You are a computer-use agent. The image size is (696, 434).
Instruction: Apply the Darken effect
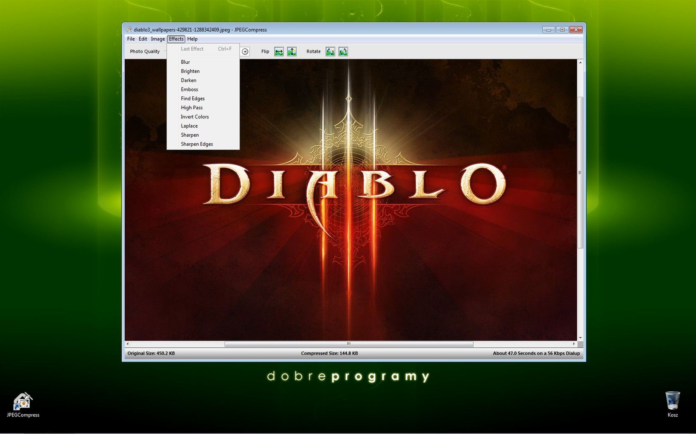(203, 80)
